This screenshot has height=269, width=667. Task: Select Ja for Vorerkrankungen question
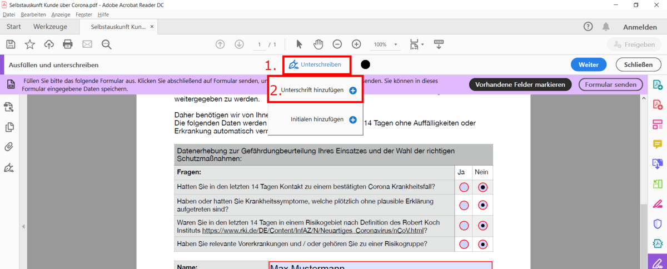[464, 244]
